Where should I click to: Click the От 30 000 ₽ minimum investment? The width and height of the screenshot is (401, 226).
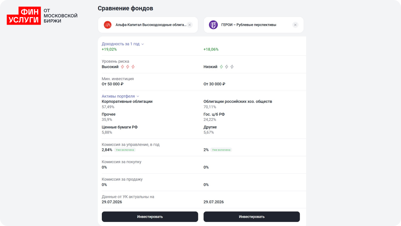click(x=214, y=84)
